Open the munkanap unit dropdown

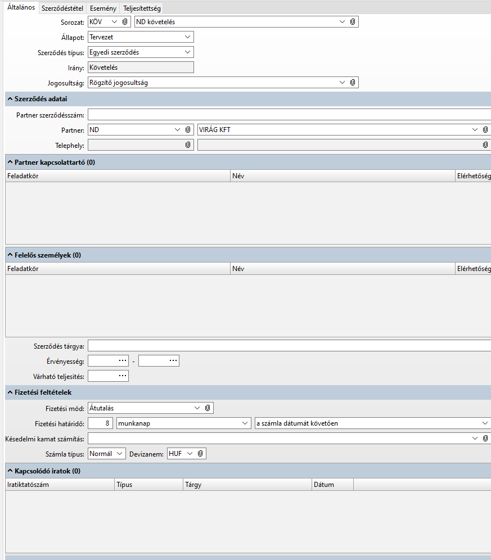click(x=245, y=423)
